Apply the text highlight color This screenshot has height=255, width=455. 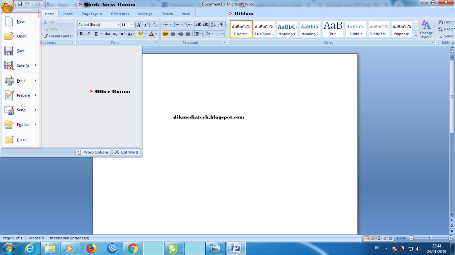click(140, 34)
